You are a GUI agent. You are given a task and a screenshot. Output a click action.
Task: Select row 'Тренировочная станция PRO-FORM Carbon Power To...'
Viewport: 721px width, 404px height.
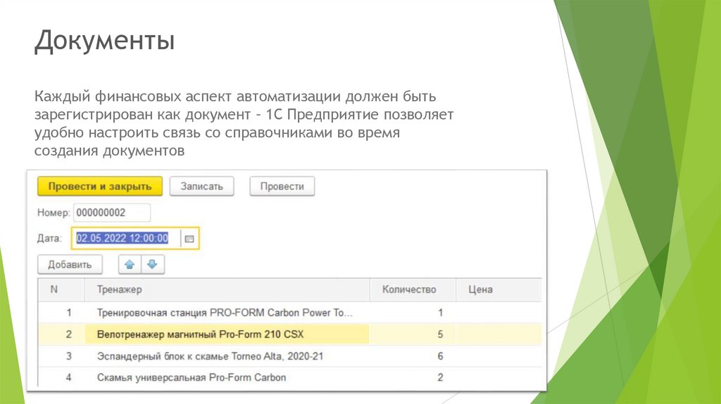[x=289, y=313]
